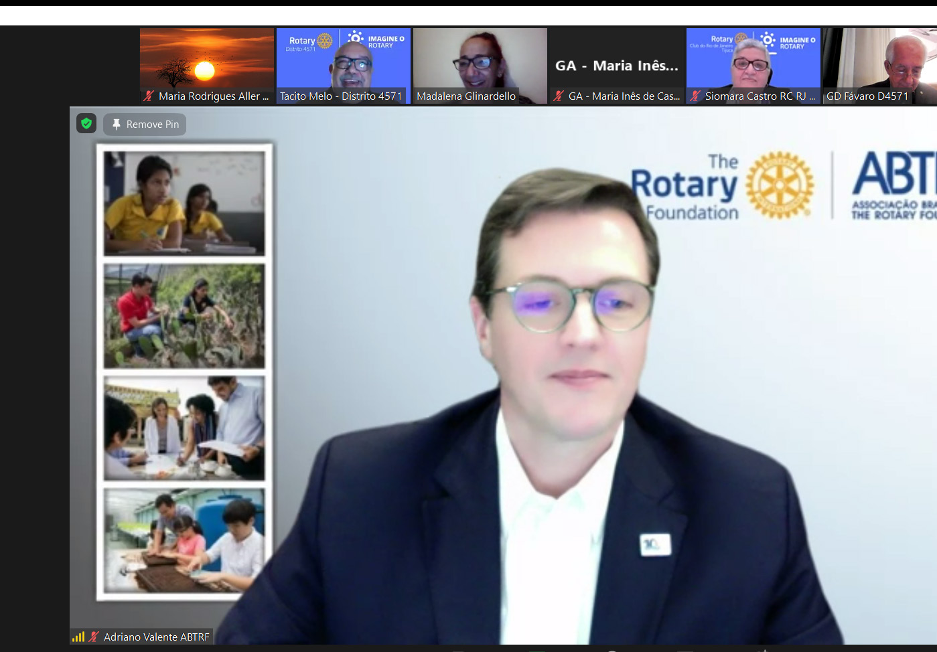Image resolution: width=937 pixels, height=652 pixels.
Task: Select Madalena Glinardello's video thumbnail
Action: (x=480, y=60)
